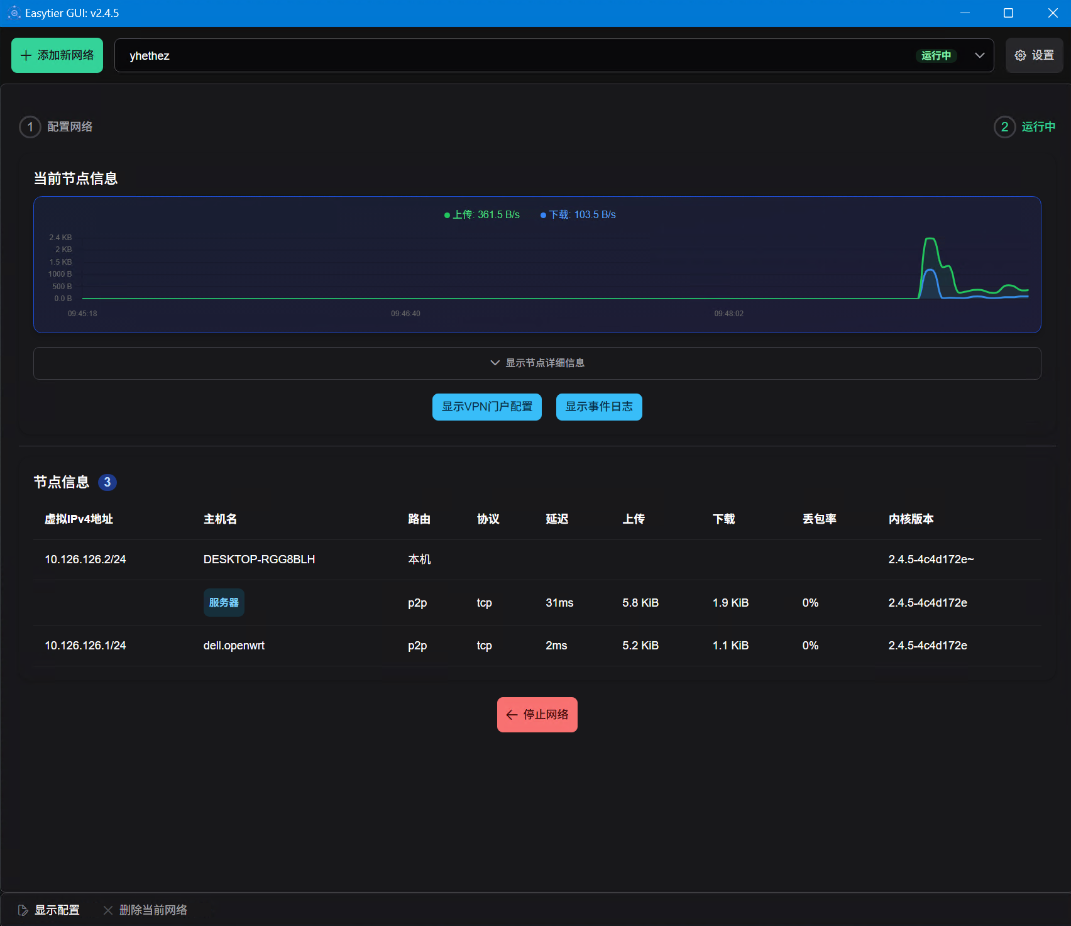Viewport: 1071px width, 926px height.
Task: Click the X icon to delete current network
Action: coord(108,910)
